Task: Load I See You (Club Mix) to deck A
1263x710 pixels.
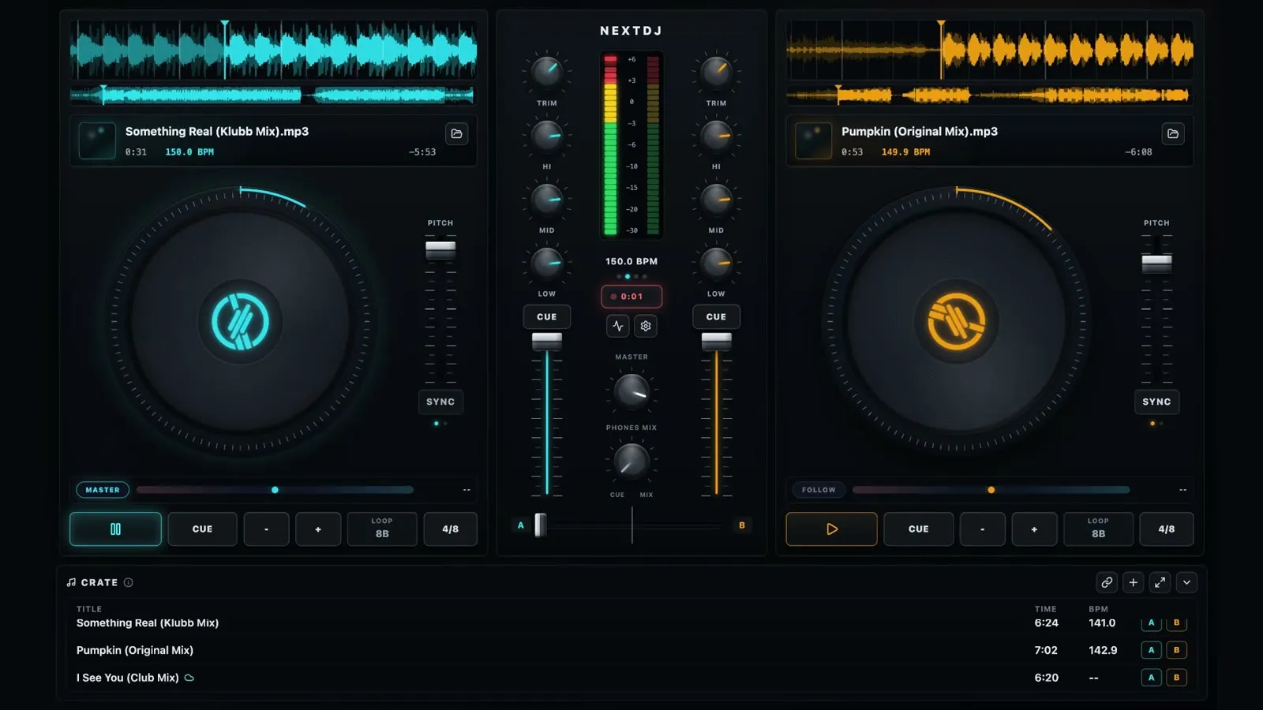Action: click(1151, 678)
